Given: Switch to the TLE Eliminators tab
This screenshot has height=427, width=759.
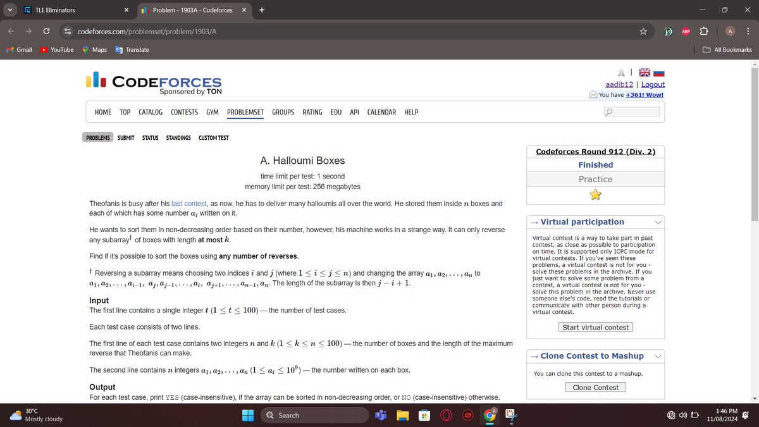Looking at the screenshot, I should [76, 10].
